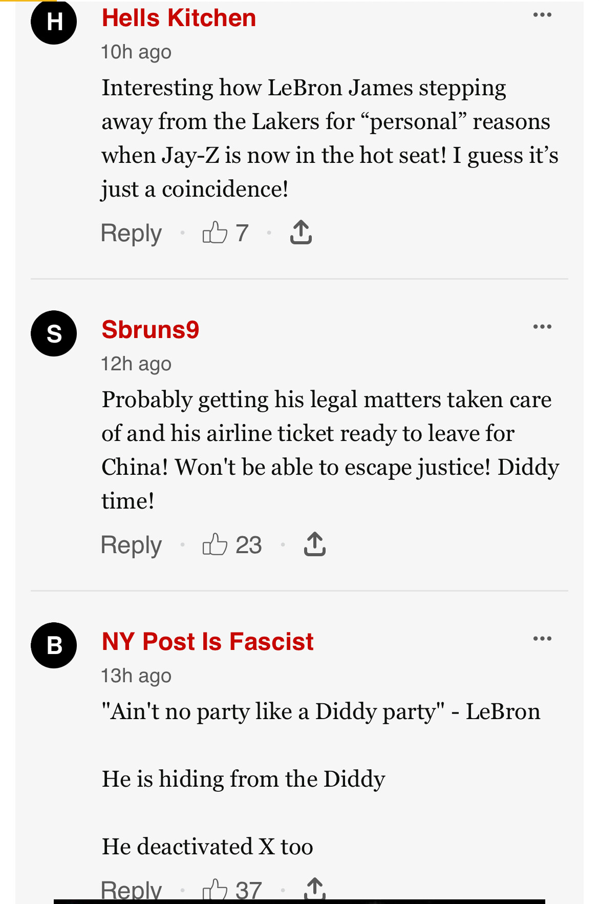Reply to the Hells Kitchen comment

click(131, 233)
